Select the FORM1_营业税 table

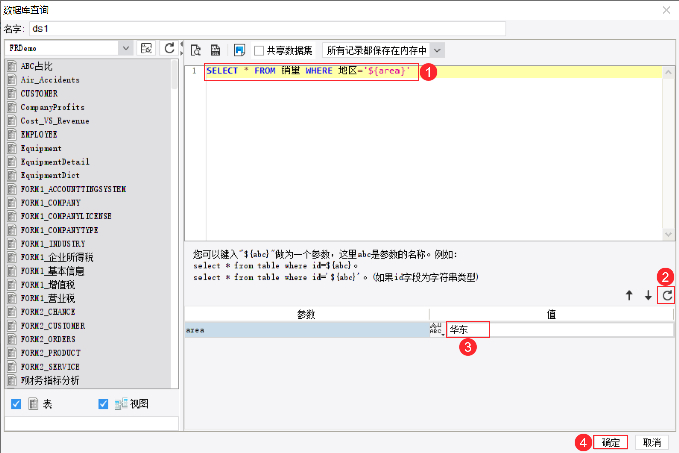[48, 298]
